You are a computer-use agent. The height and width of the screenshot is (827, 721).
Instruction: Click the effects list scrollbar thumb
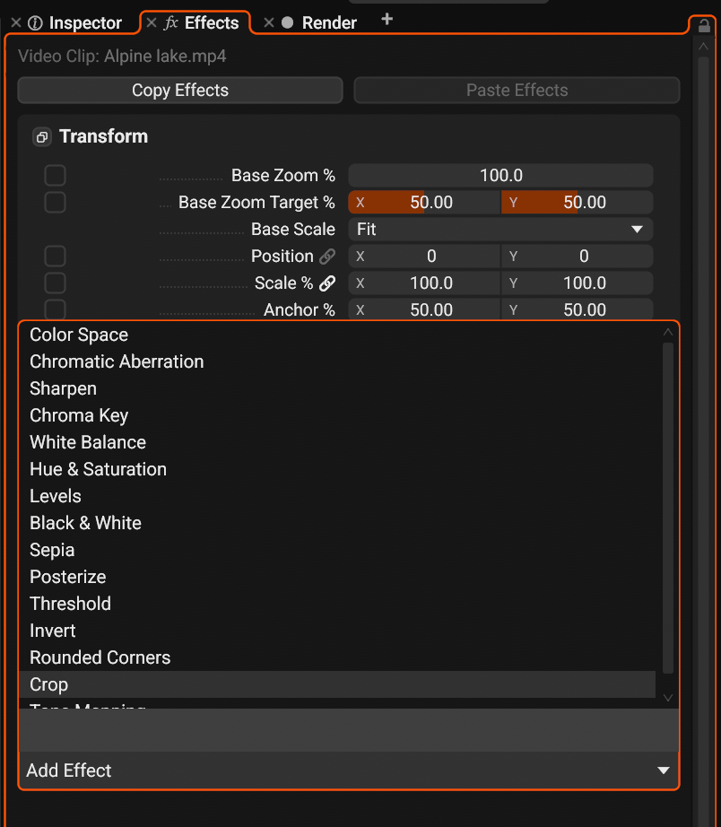point(668,508)
